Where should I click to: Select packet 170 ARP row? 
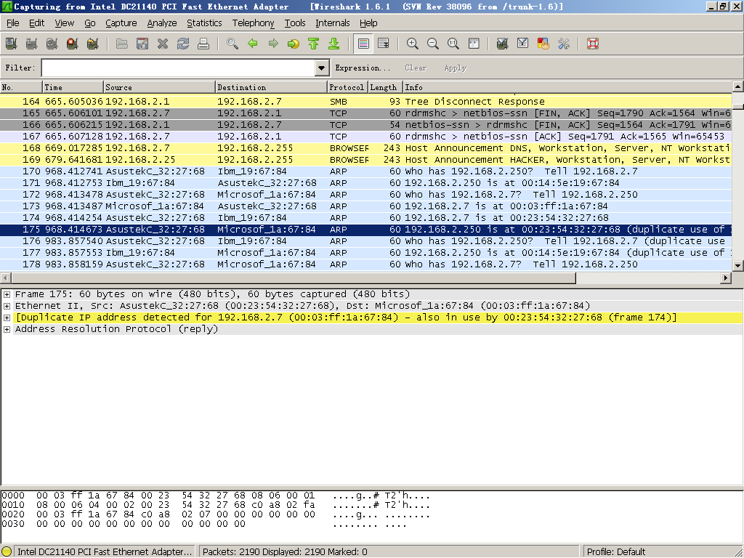(x=366, y=171)
